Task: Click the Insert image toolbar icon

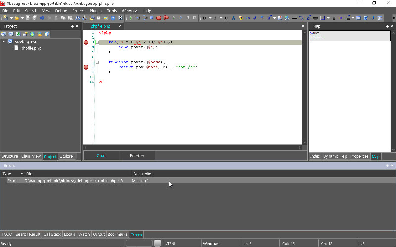Action: click(x=280, y=18)
